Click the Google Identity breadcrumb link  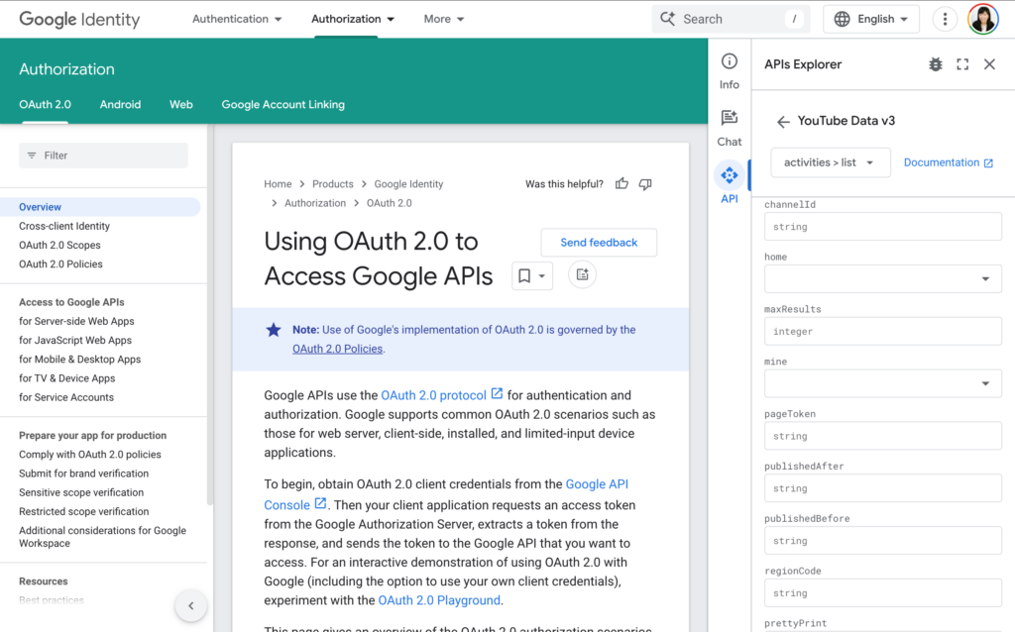[408, 183]
